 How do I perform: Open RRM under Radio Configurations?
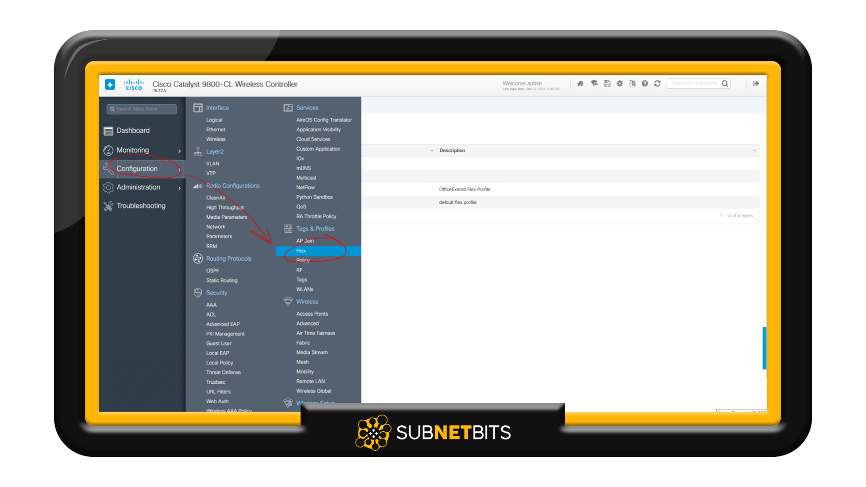coord(212,246)
